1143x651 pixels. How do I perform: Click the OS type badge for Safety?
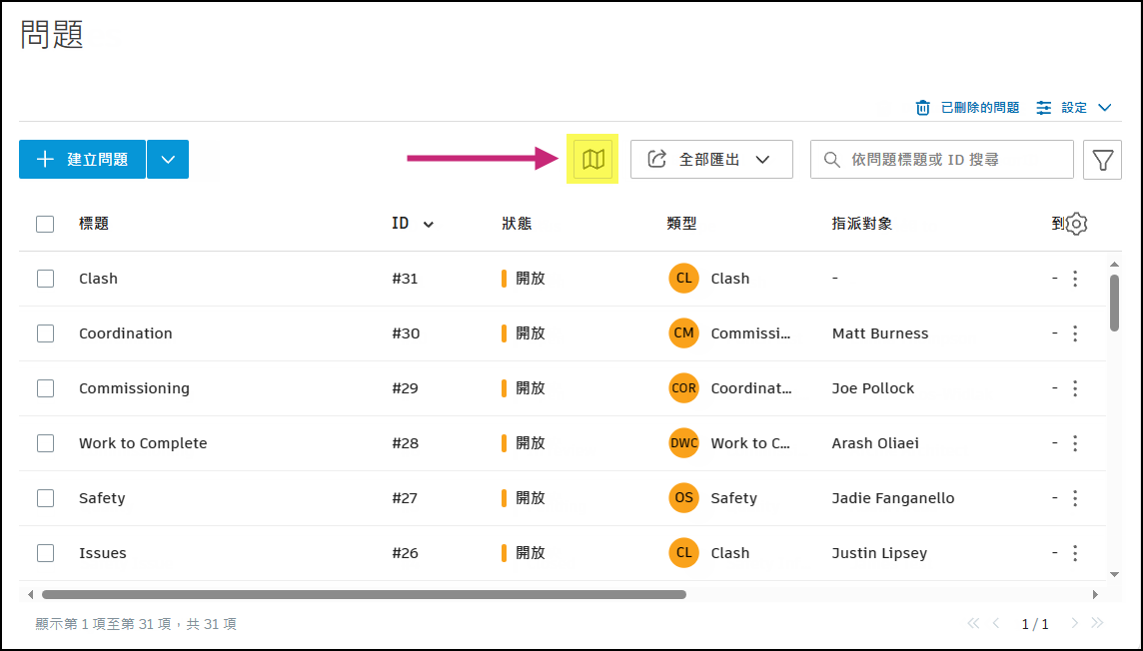click(x=683, y=498)
